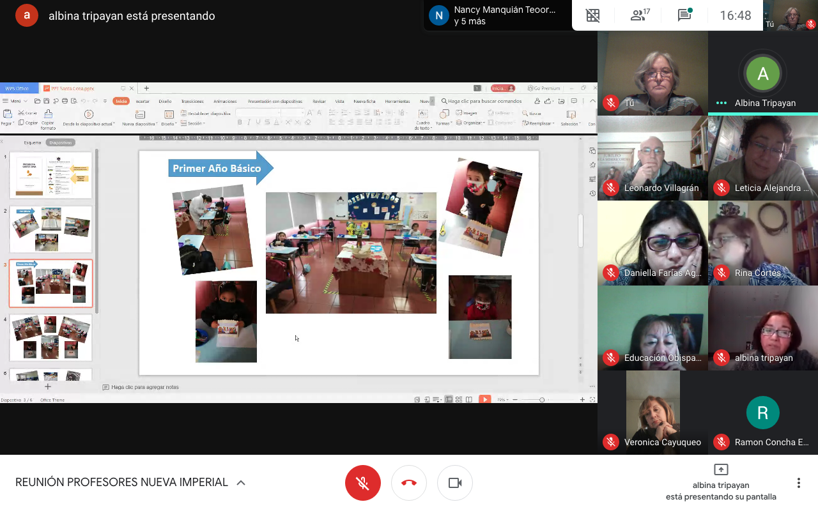Select slide 4 thumbnail in panel
The width and height of the screenshot is (818, 511).
click(50, 337)
